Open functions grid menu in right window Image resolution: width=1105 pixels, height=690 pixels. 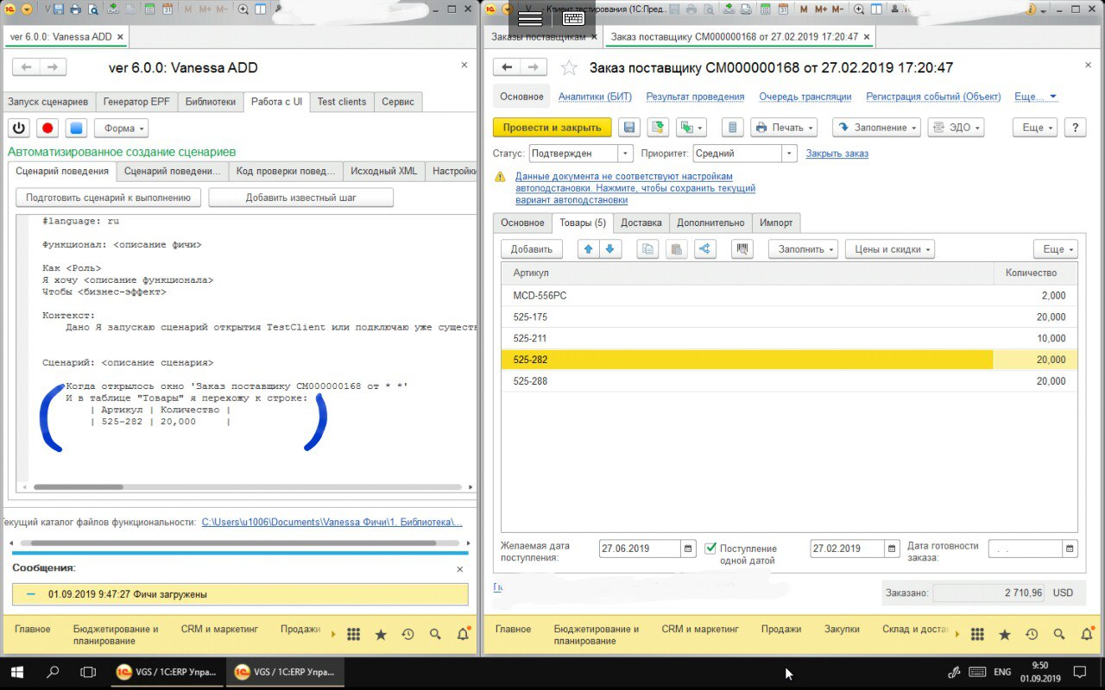[x=977, y=634]
